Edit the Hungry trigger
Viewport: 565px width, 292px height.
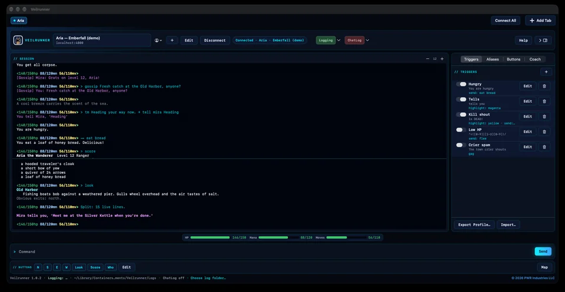click(527, 86)
